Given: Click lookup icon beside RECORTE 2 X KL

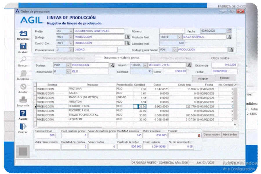Looking at the screenshot, I should tap(189, 65).
